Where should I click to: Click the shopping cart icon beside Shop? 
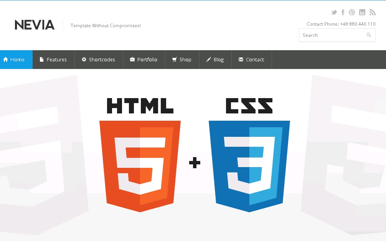click(175, 59)
